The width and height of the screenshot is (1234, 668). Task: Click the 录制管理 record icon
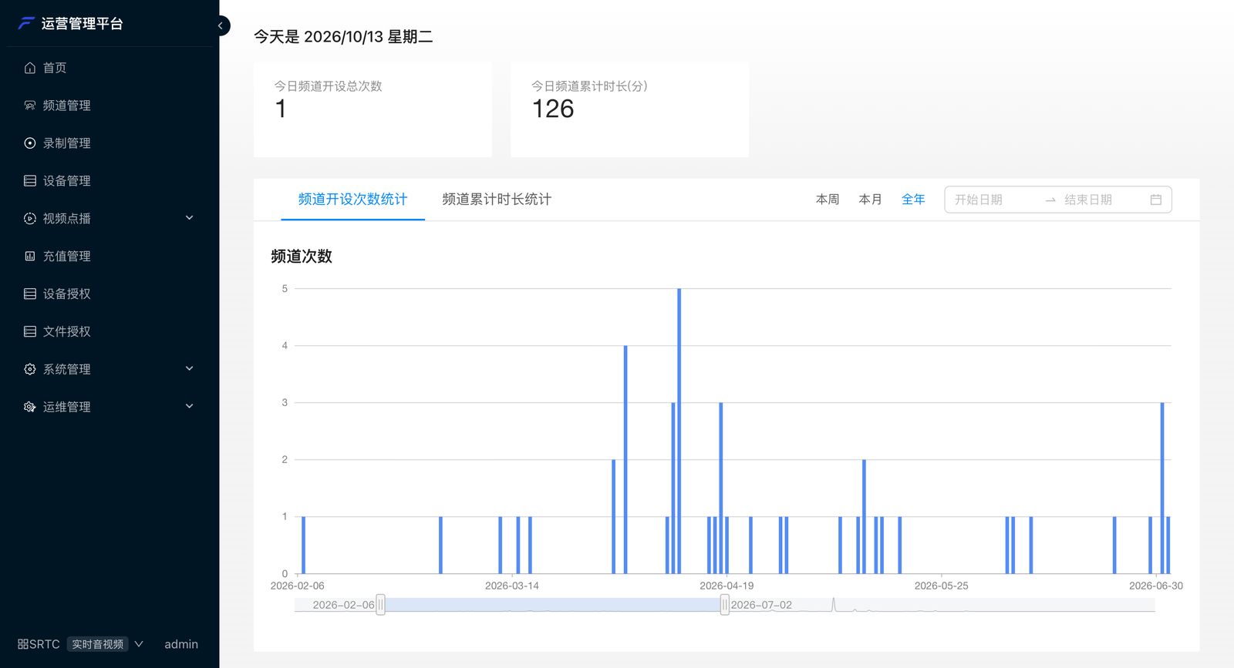30,143
